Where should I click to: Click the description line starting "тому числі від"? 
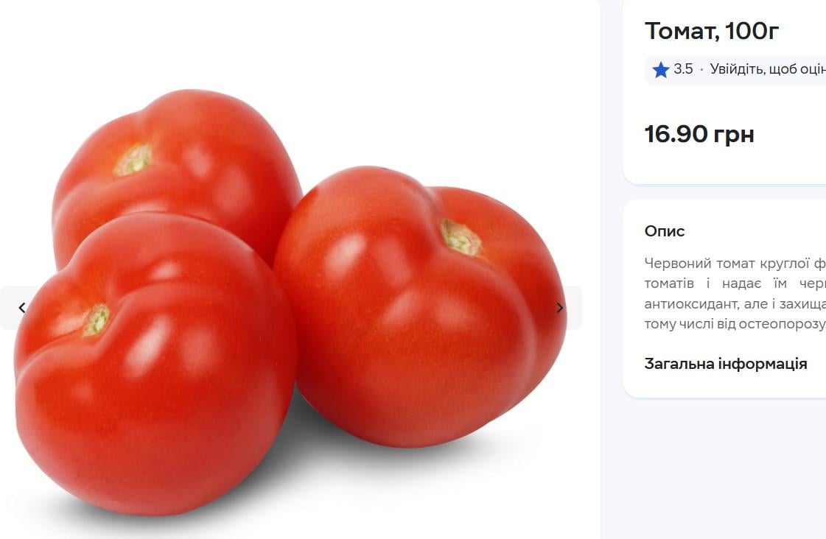735,324
